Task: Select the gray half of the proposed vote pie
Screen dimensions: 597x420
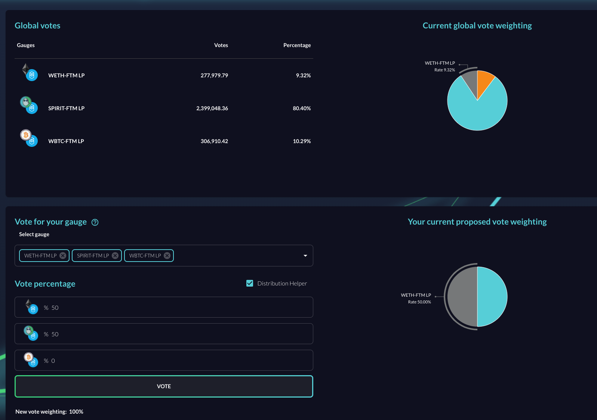Action: tap(462, 297)
